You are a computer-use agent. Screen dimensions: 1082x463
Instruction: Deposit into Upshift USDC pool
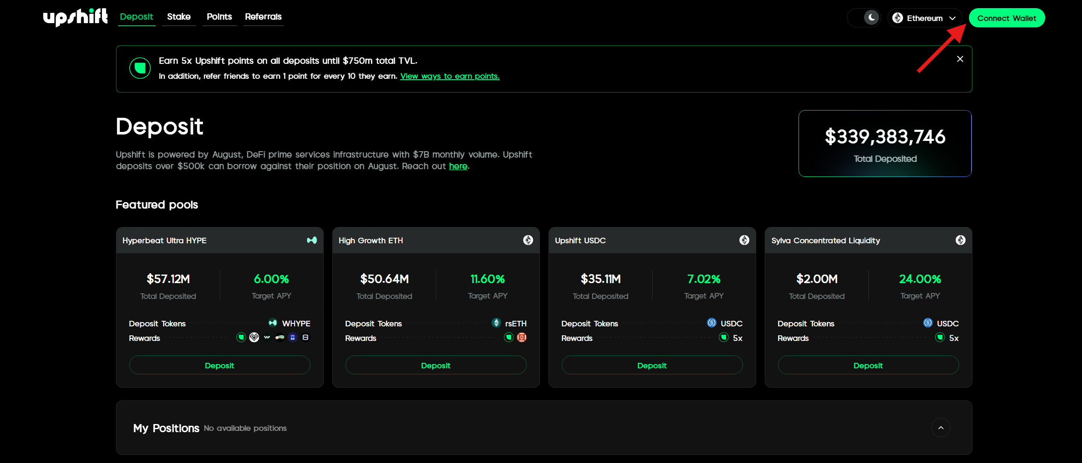[652, 365]
